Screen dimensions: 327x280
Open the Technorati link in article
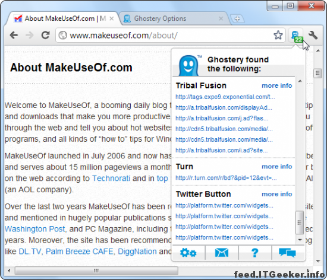point(111,179)
